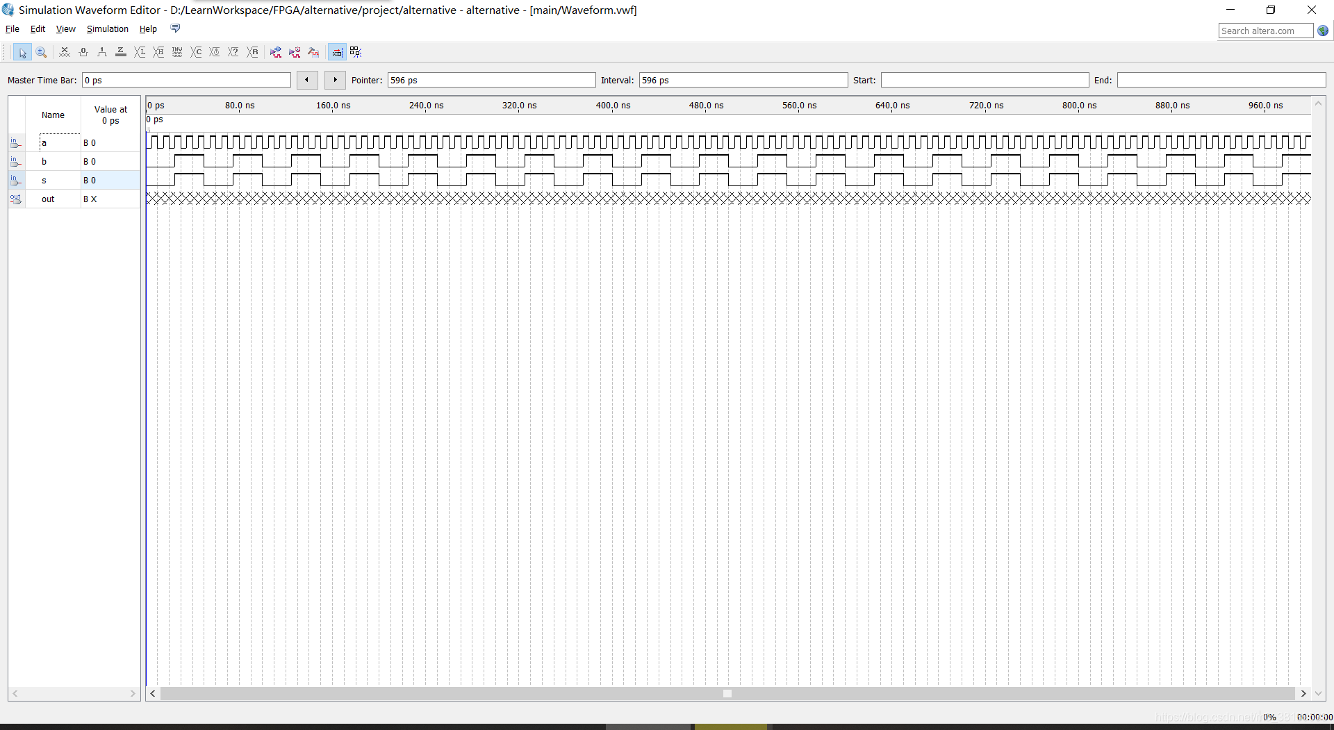Select the arrow Selection tool
Image resolution: width=1334 pixels, height=730 pixels.
[x=22, y=52]
